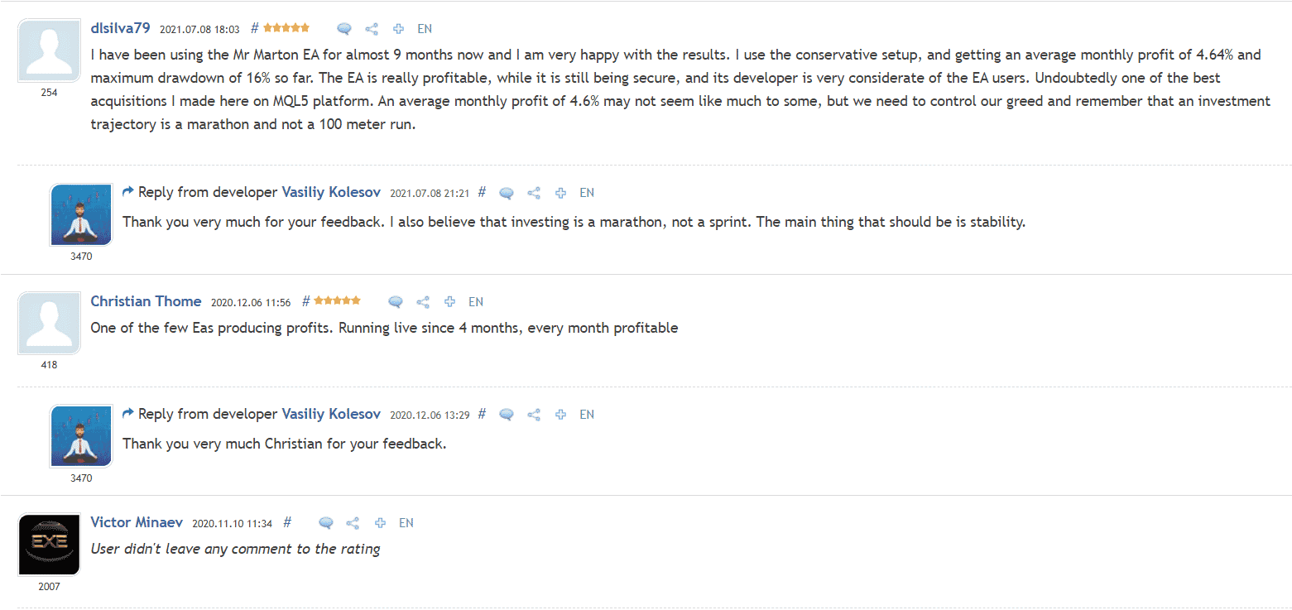Click Victor Minaev's EXE avatar thumbnail
This screenshot has width=1292, height=610.
[49, 545]
